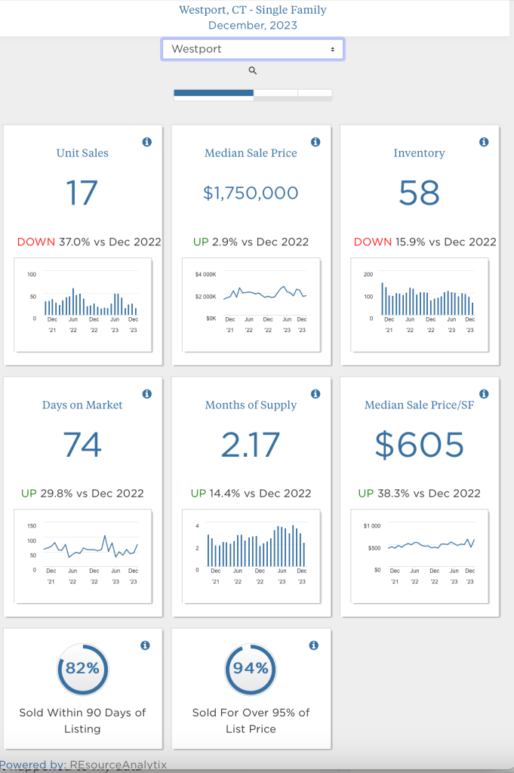
Task: Click the Unit Sales bar chart
Action: tap(83, 304)
